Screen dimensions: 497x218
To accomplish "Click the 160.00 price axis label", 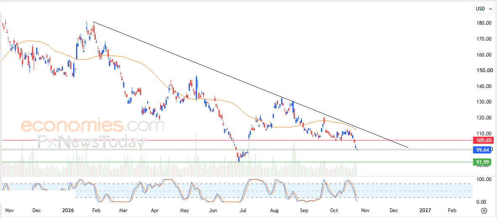I will (484, 55).
